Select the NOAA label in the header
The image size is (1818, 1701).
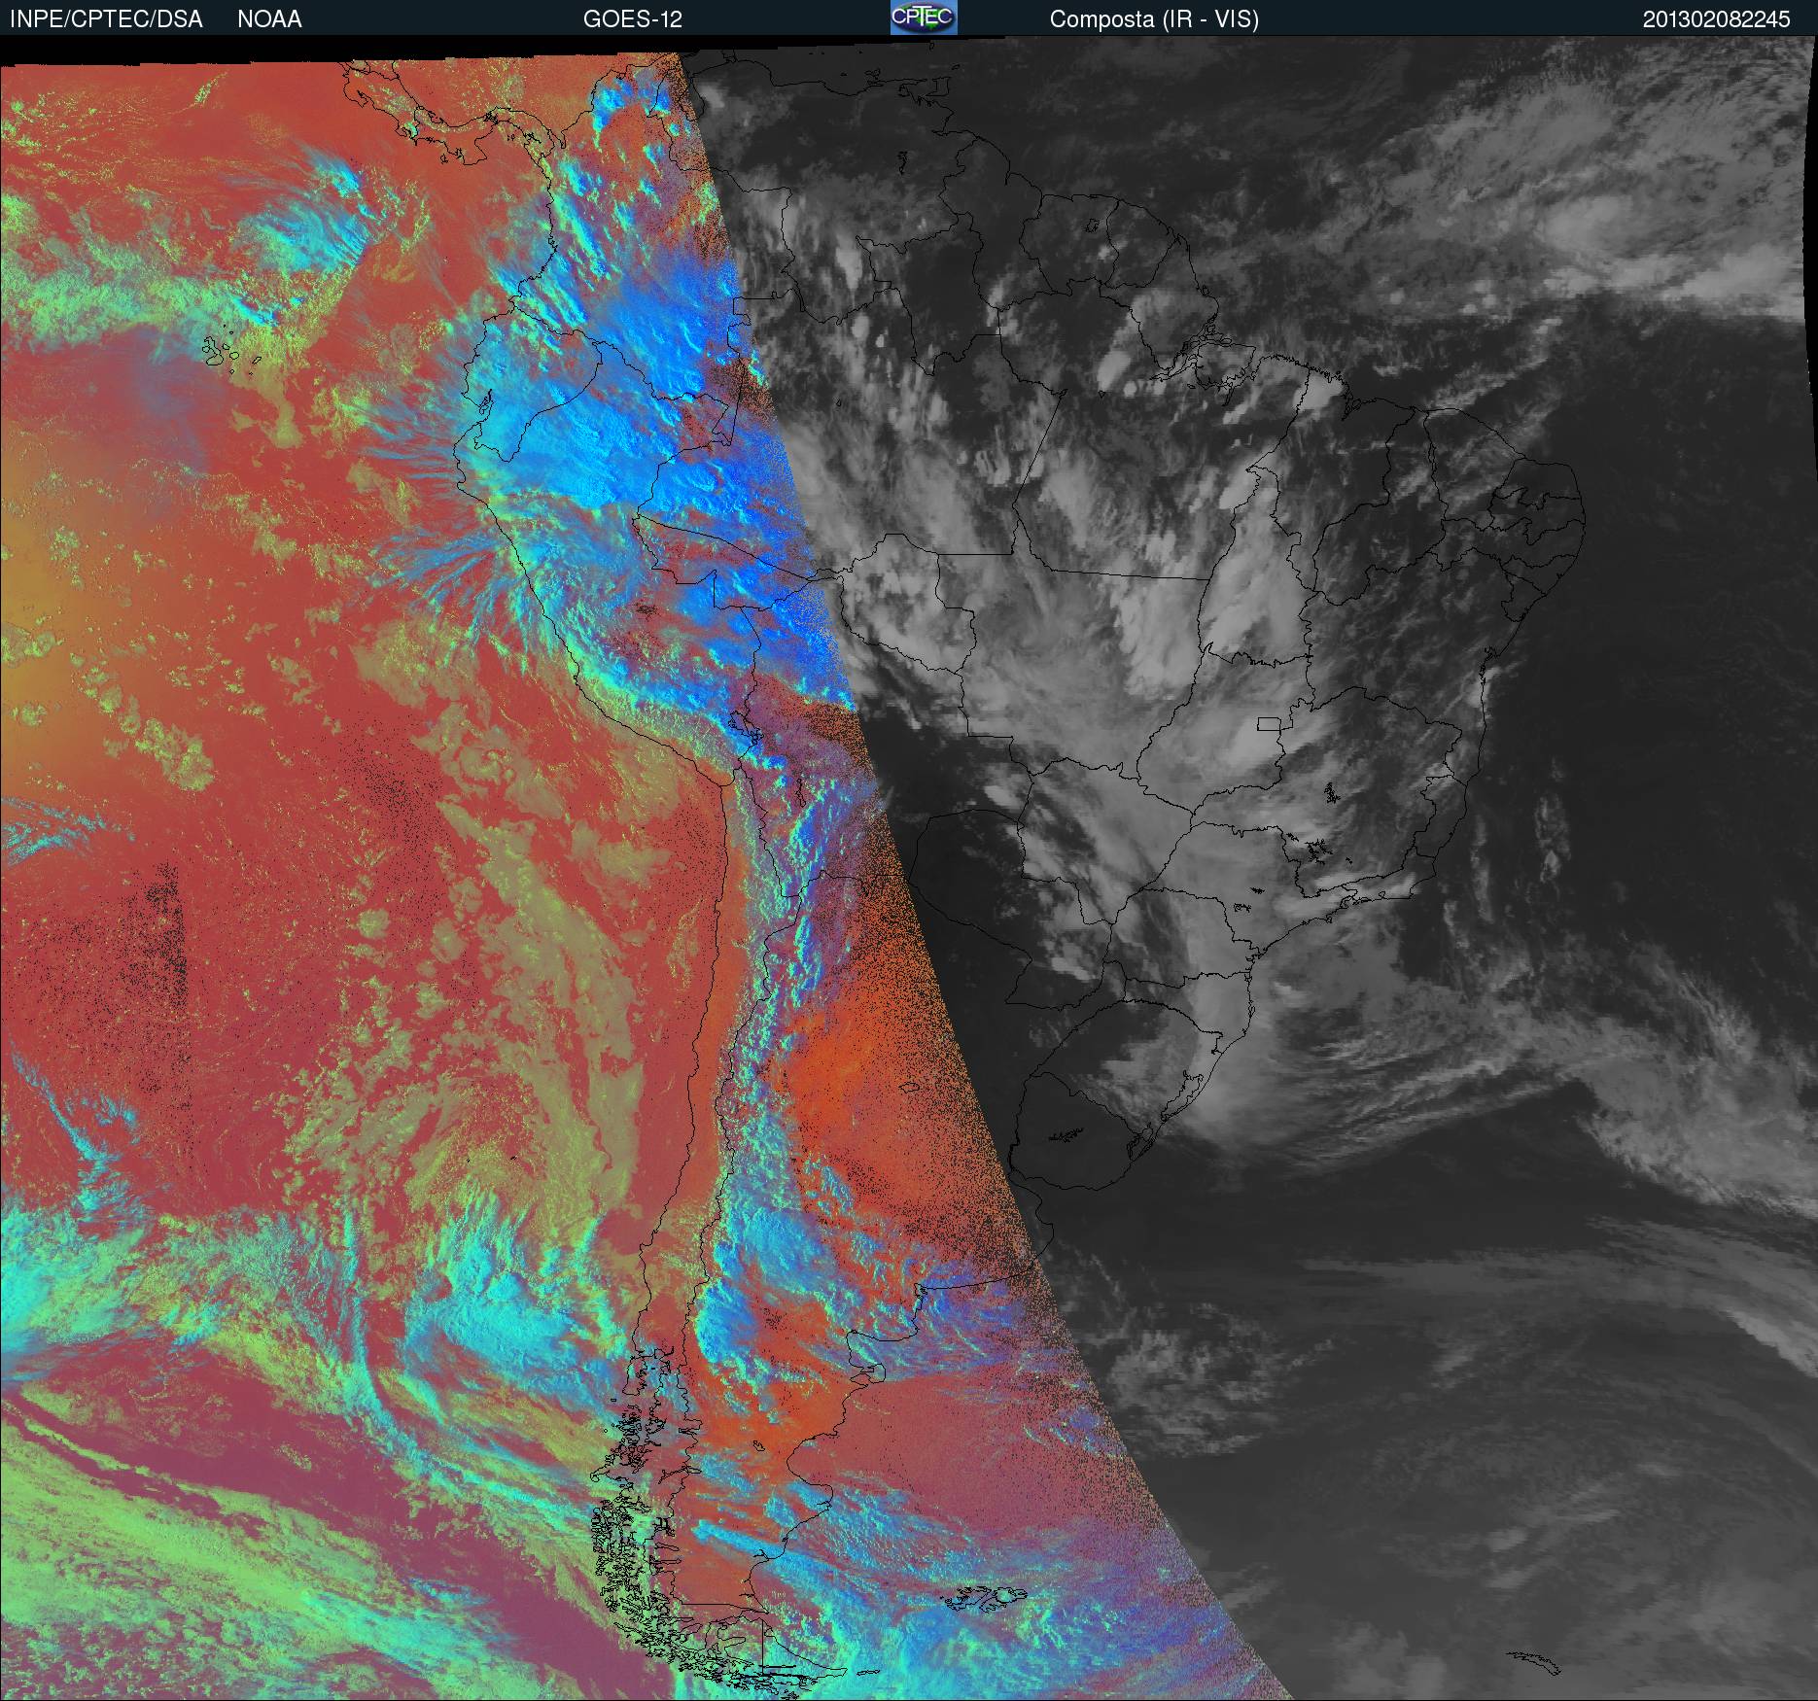point(269,19)
